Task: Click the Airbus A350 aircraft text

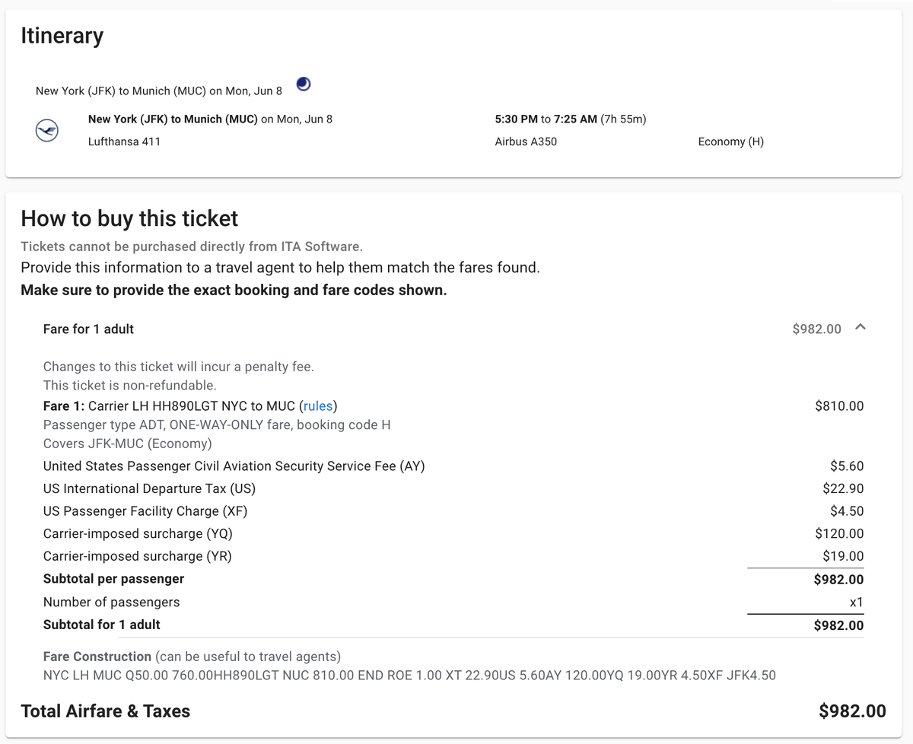Action: [x=525, y=141]
